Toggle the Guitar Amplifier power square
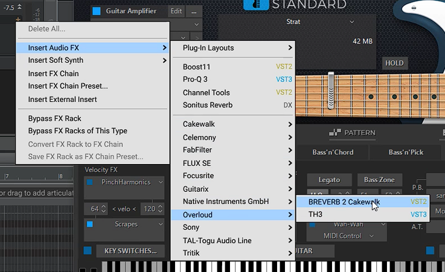Image resolution: width=445 pixels, height=272 pixels. click(x=97, y=11)
